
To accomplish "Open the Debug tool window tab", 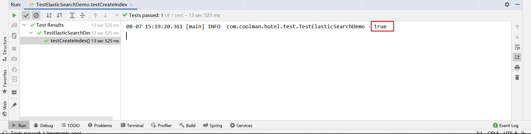I will (x=43, y=125).
